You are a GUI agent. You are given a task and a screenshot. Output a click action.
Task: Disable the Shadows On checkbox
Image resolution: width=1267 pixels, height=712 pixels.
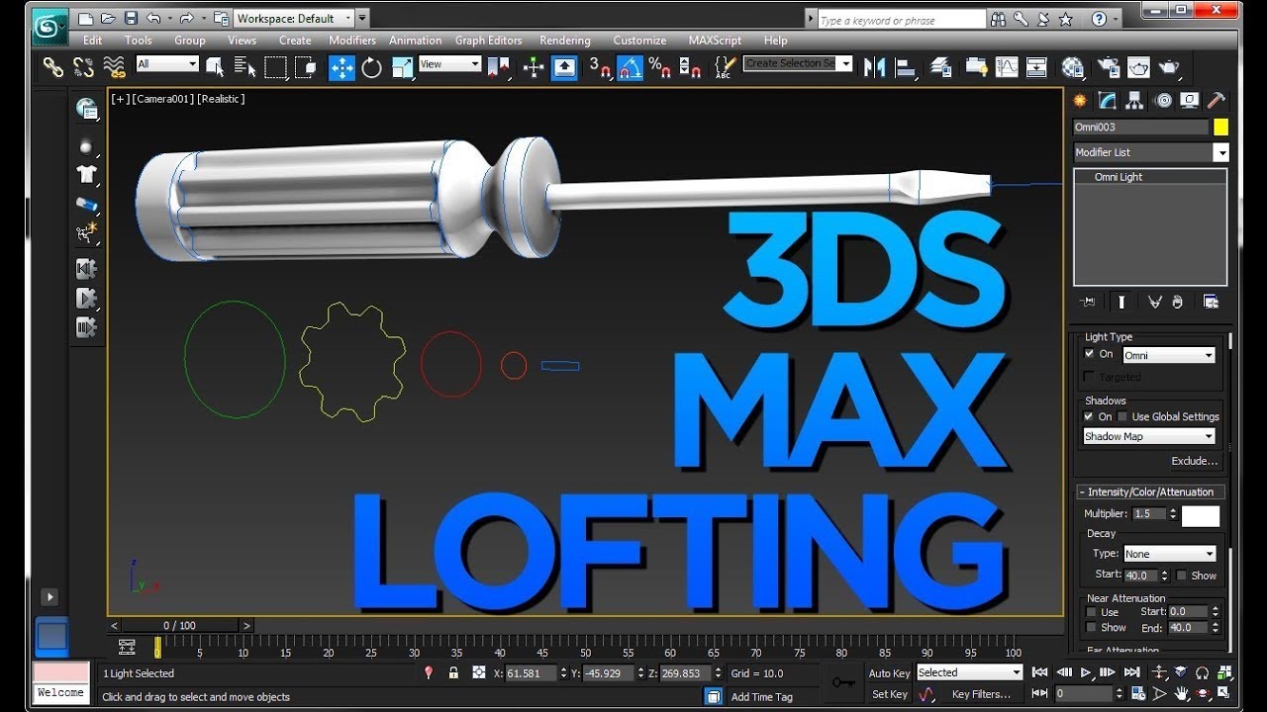click(1090, 416)
